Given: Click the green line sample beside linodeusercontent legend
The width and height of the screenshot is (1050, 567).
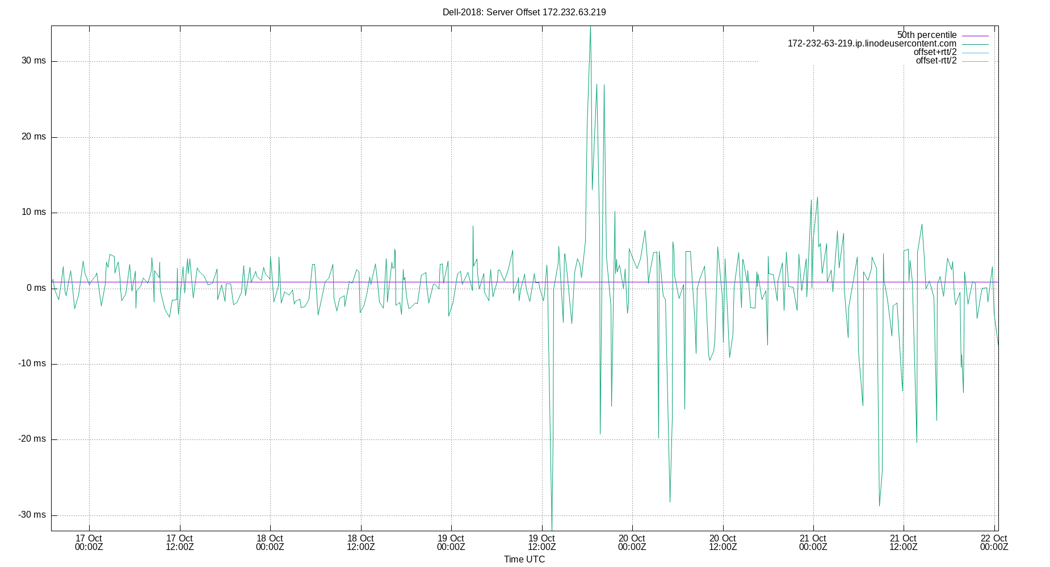Looking at the screenshot, I should point(975,44).
